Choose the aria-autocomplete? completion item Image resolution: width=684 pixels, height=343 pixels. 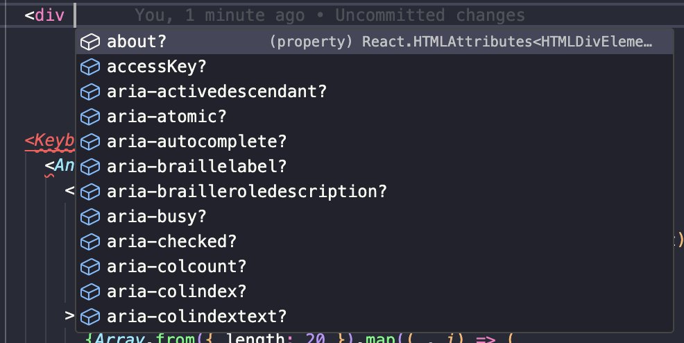coord(375,142)
